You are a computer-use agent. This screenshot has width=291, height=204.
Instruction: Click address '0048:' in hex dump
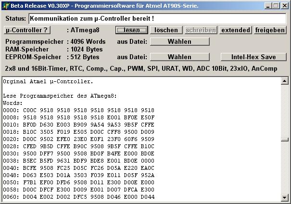pyautogui.click(x=11, y=176)
